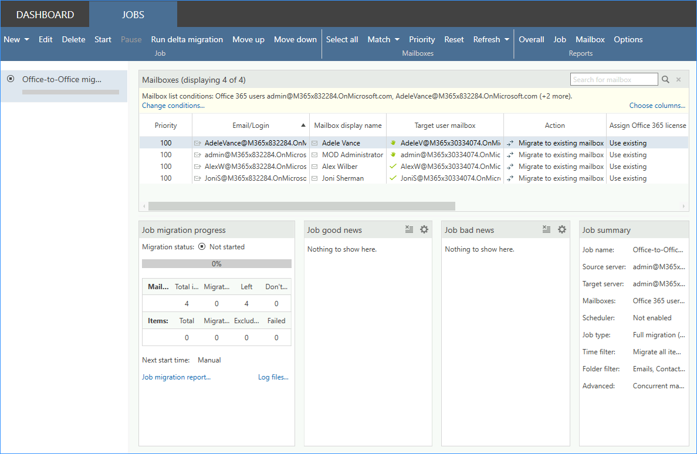Open the Job report

point(560,39)
